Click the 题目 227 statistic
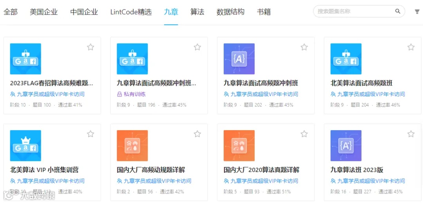Image resolution: width=423 pixels, height=203 pixels. click(x=362, y=192)
